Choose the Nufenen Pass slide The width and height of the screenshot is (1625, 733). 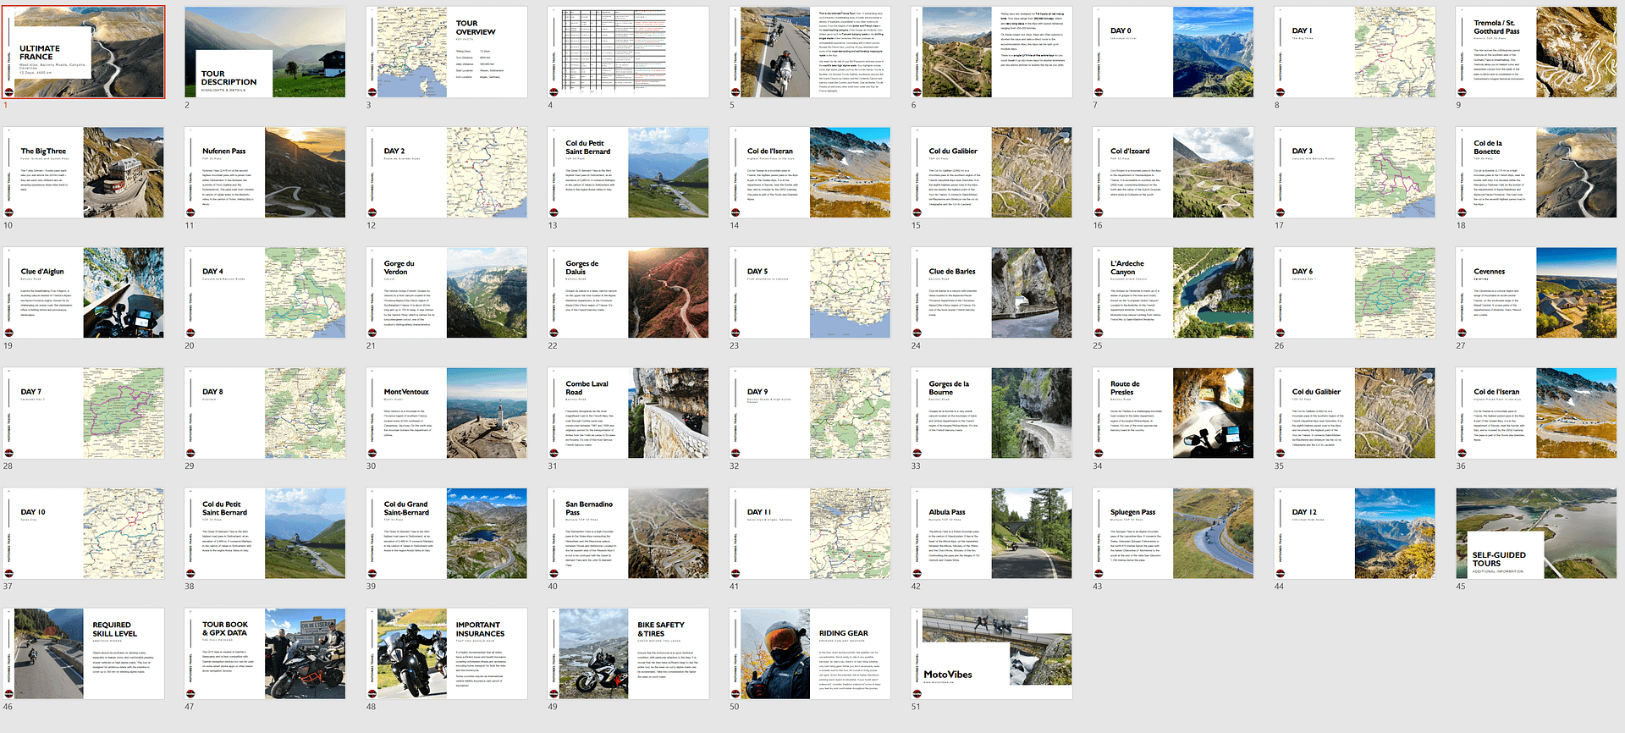[x=265, y=173]
